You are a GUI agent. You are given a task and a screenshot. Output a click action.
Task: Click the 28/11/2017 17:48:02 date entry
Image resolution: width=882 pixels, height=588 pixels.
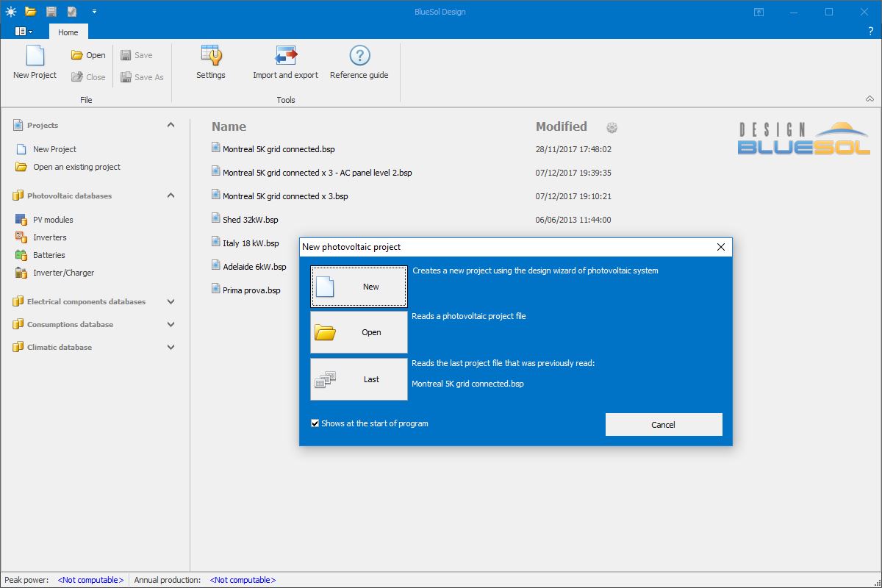tap(573, 149)
